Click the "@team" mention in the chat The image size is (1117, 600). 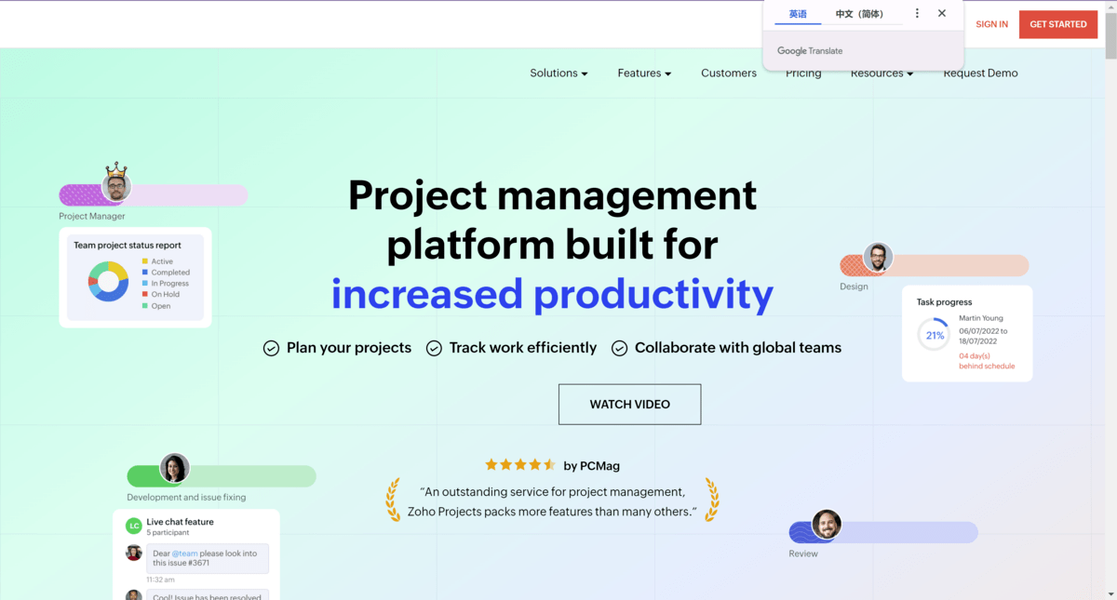click(185, 553)
